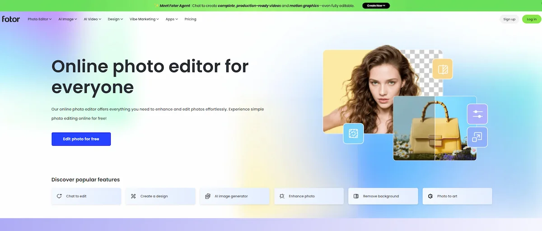Image resolution: width=542 pixels, height=231 pixels.
Task: Open the Remove background feature card
Action: point(383,196)
